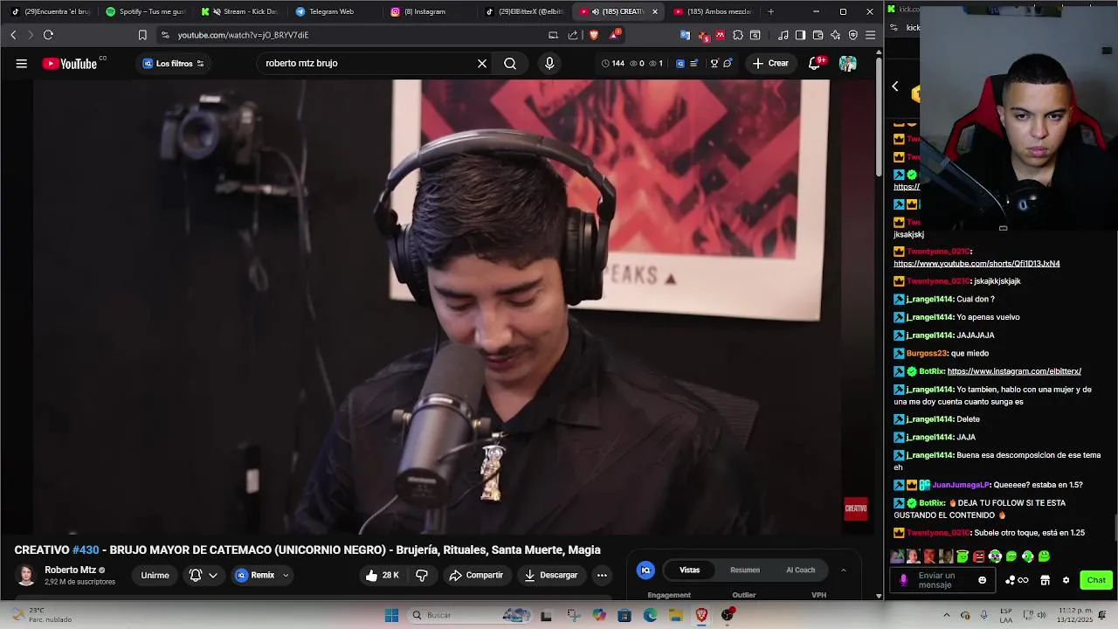Screen dimensions: 1118x629
Task: Share this page via the toolbar share icon
Action: tap(573, 35)
